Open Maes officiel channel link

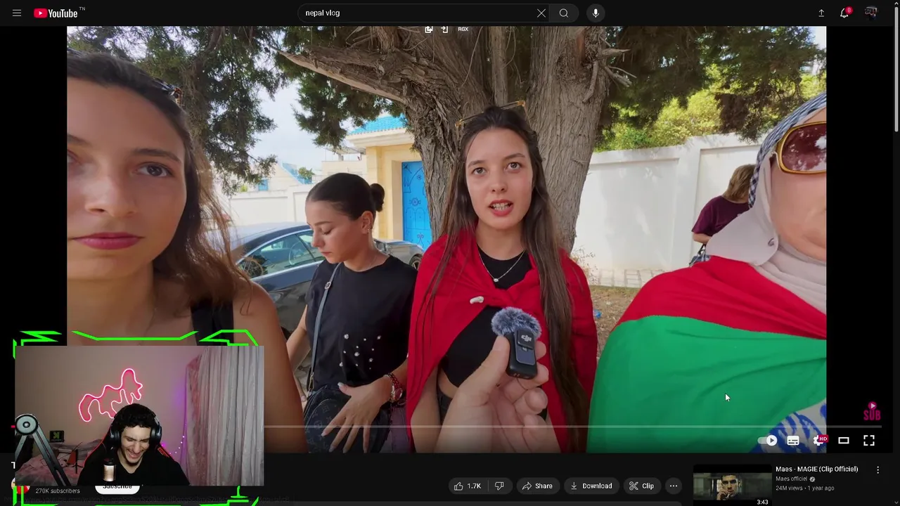tap(791, 479)
